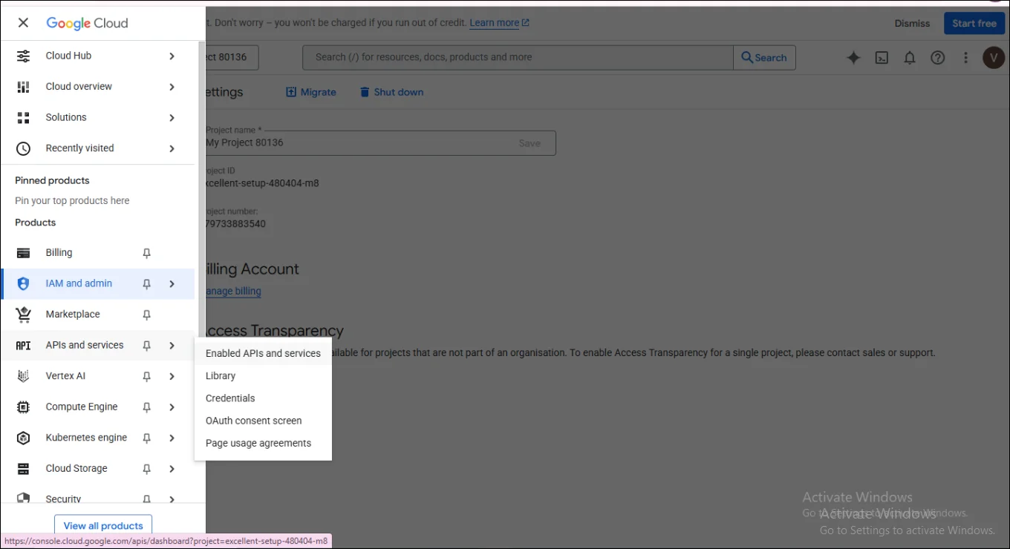The width and height of the screenshot is (1010, 549).
Task: Open Enabled APIs and services
Action: point(263,353)
